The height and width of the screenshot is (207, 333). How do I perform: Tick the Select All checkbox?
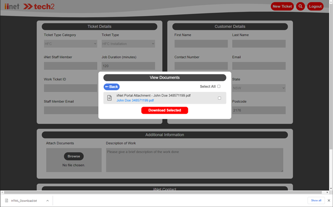219,86
